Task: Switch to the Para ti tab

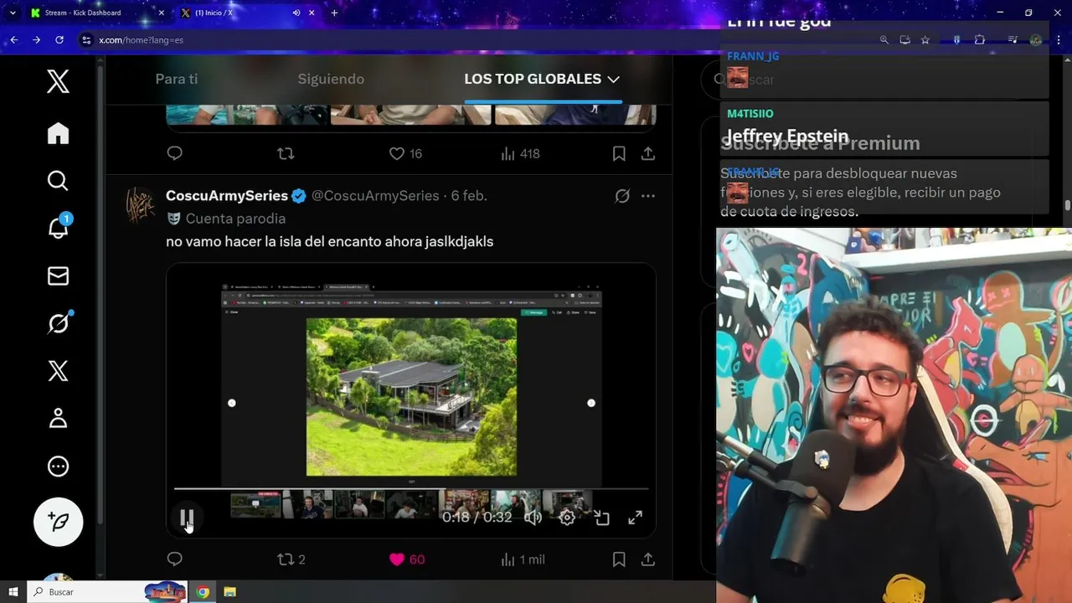Action: click(177, 79)
